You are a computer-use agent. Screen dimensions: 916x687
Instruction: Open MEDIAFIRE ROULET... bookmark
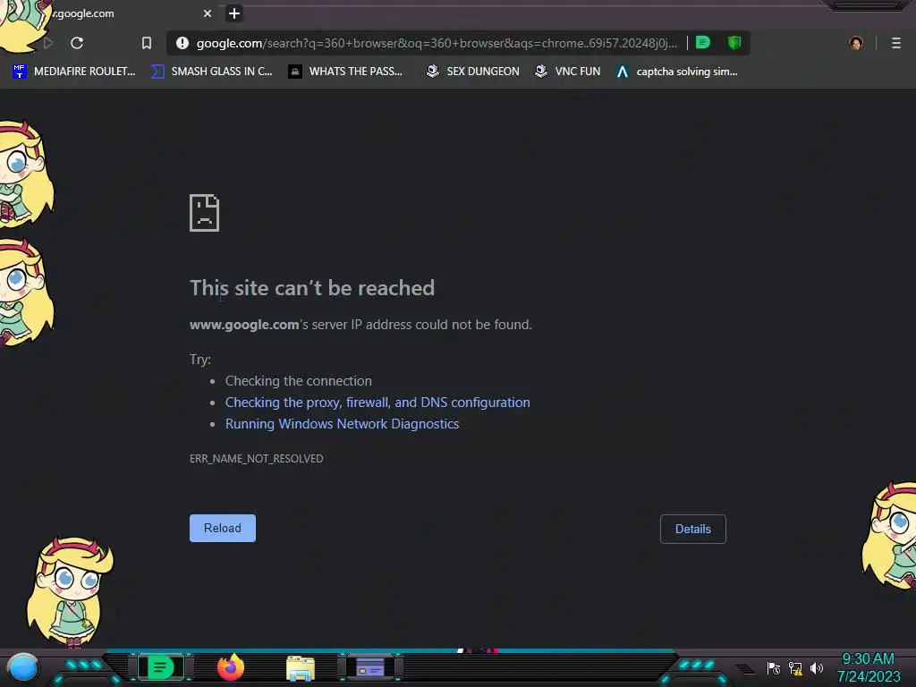pos(73,72)
